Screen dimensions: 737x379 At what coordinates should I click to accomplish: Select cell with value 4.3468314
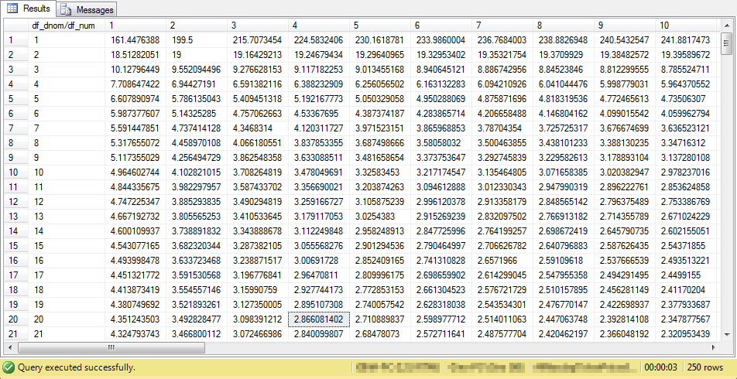(x=258, y=128)
